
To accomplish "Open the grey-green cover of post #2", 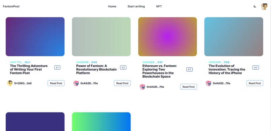I will pyautogui.click(x=101, y=37).
